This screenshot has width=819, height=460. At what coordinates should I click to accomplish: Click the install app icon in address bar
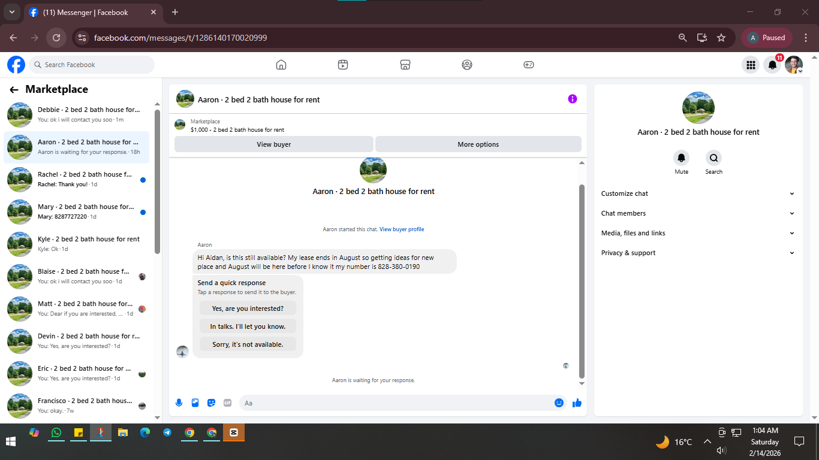(x=702, y=38)
